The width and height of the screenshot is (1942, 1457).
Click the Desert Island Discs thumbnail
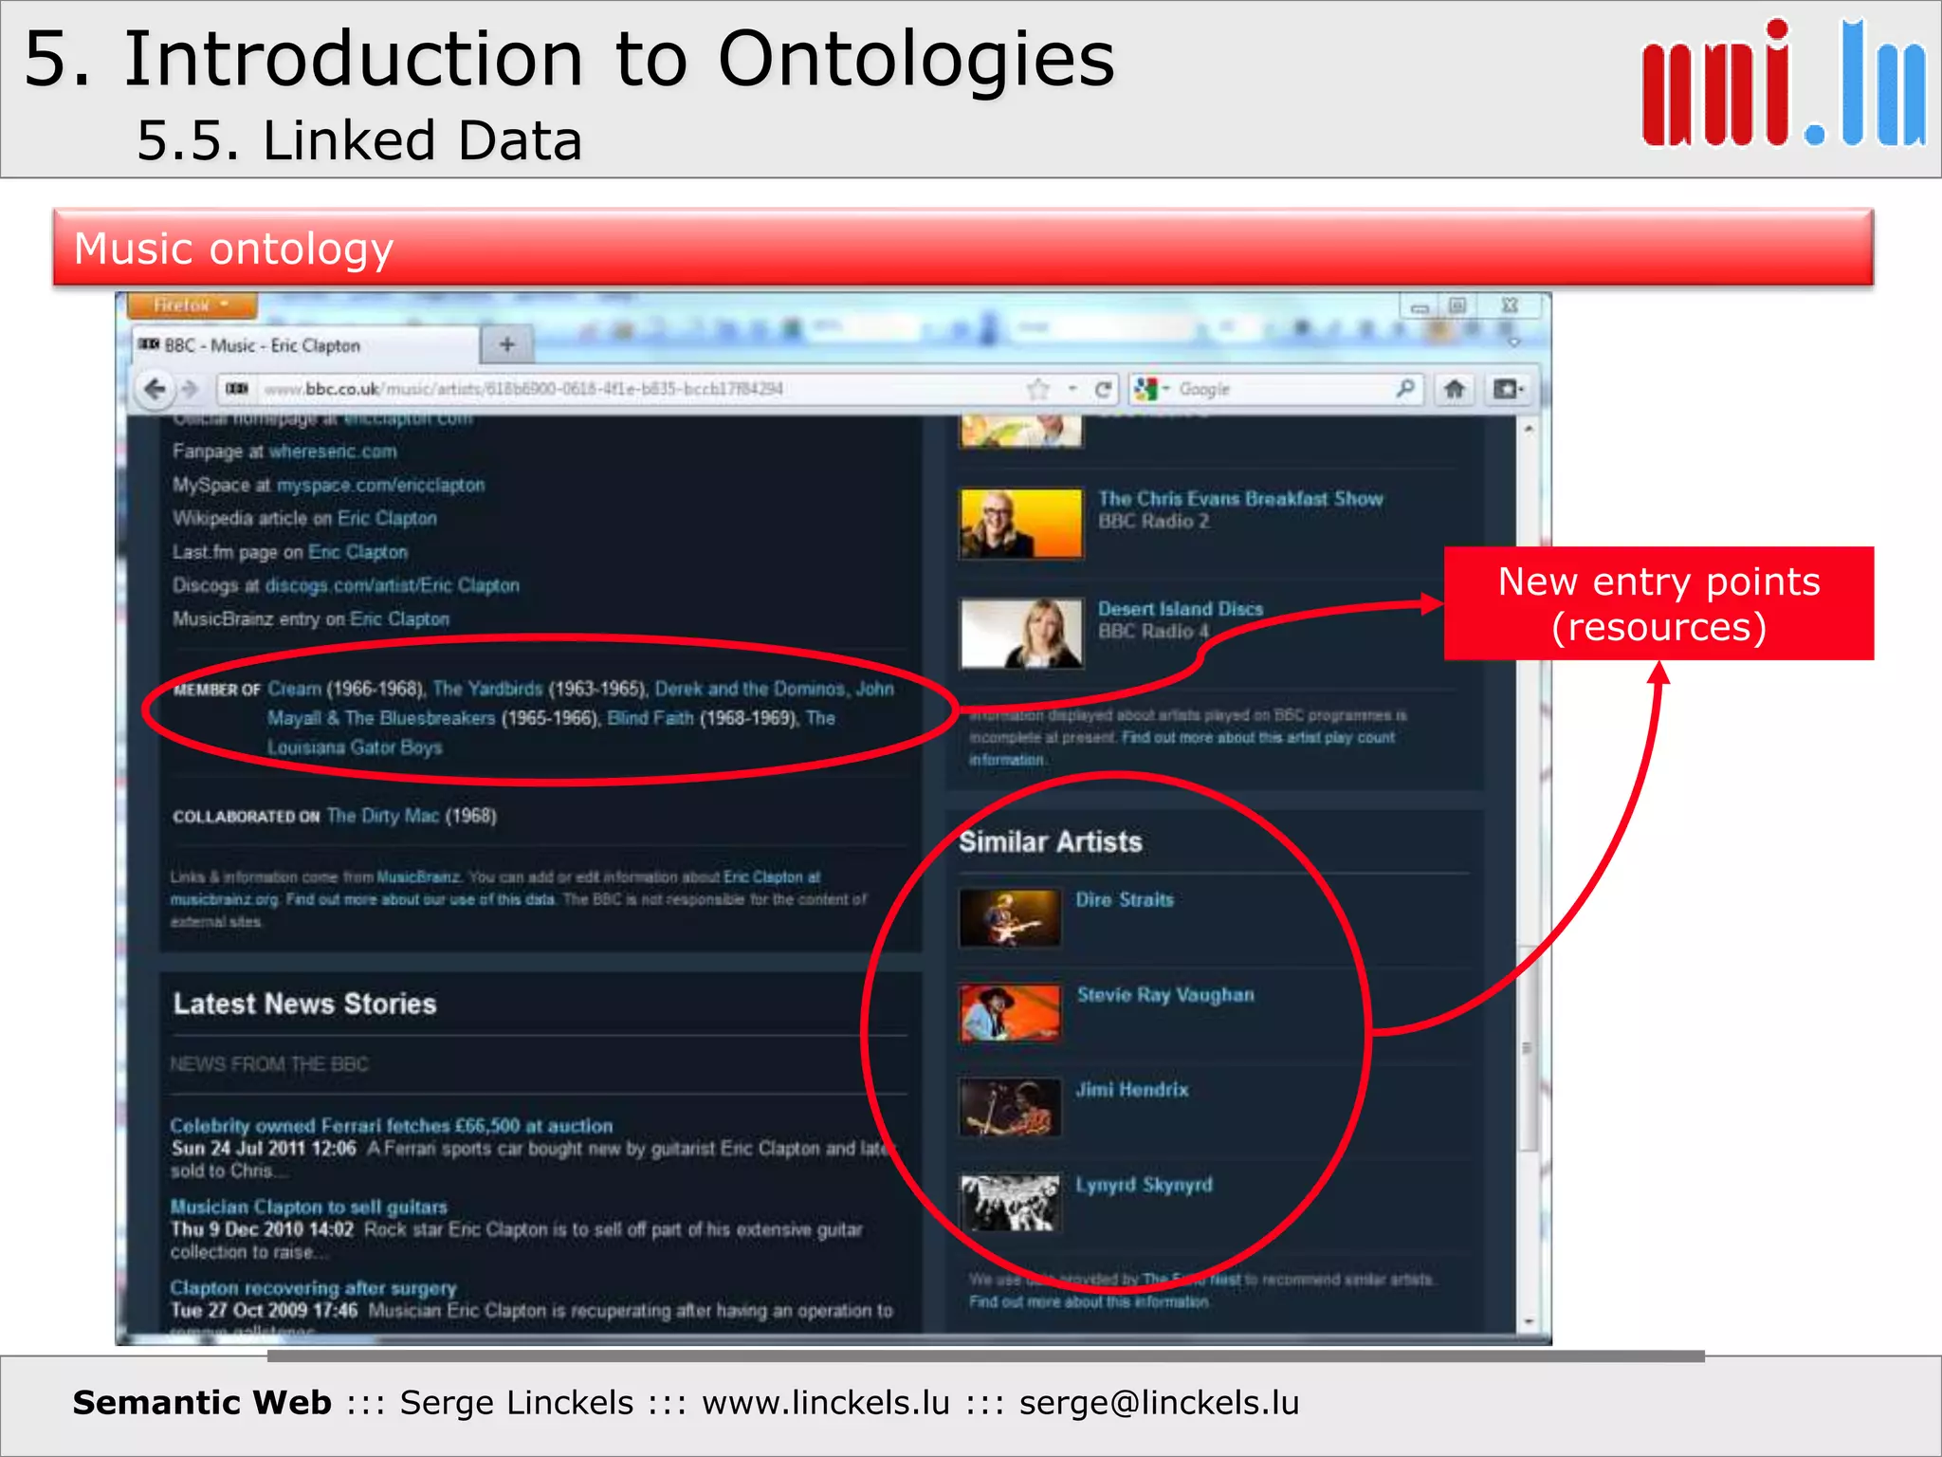[x=1020, y=633]
